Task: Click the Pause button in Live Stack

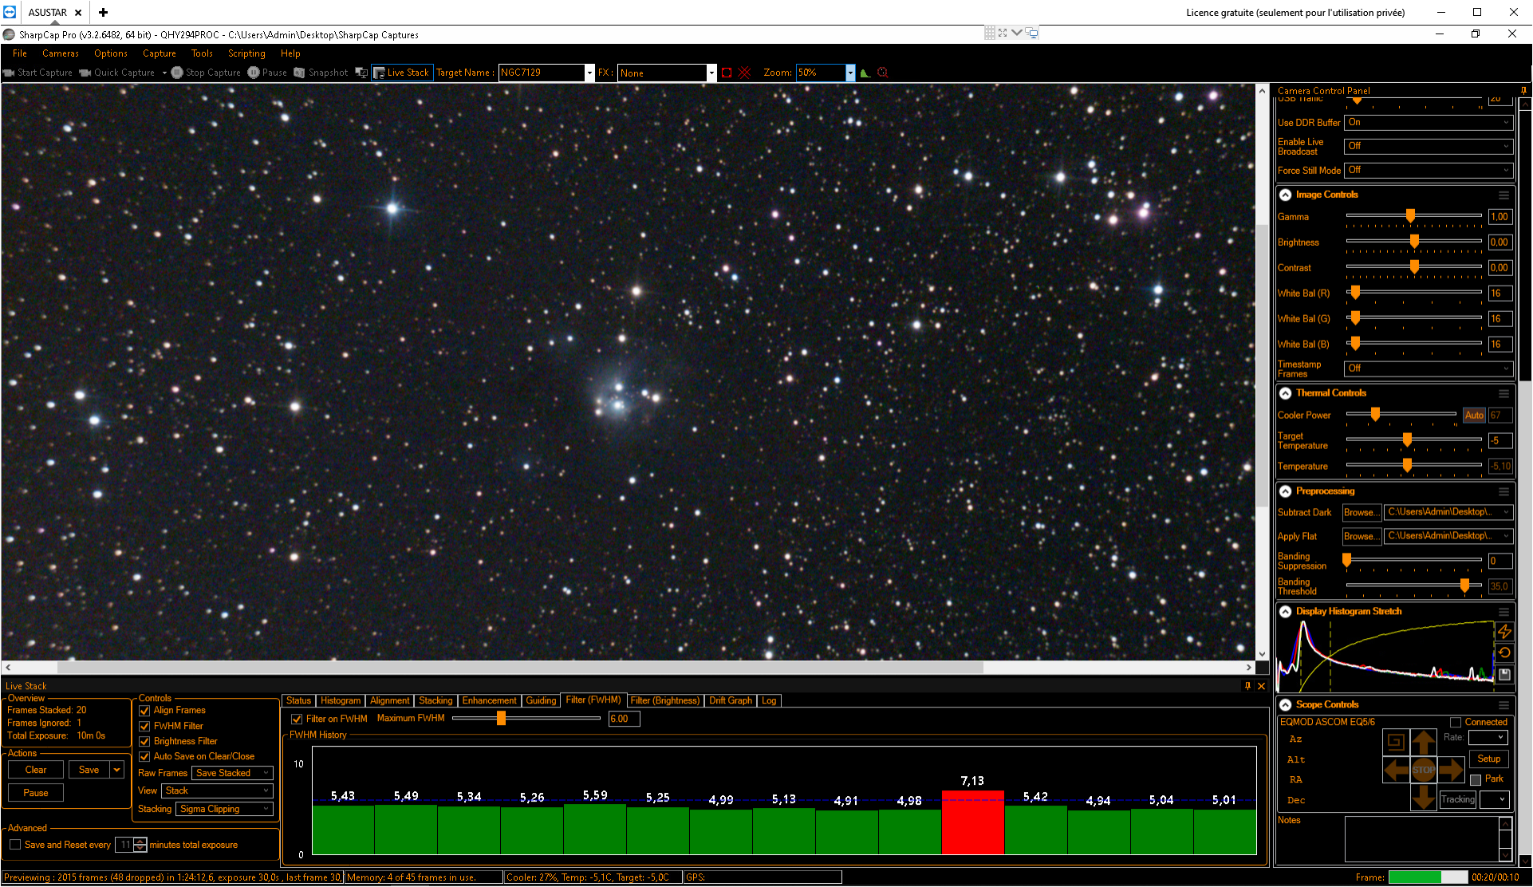Action: click(36, 793)
